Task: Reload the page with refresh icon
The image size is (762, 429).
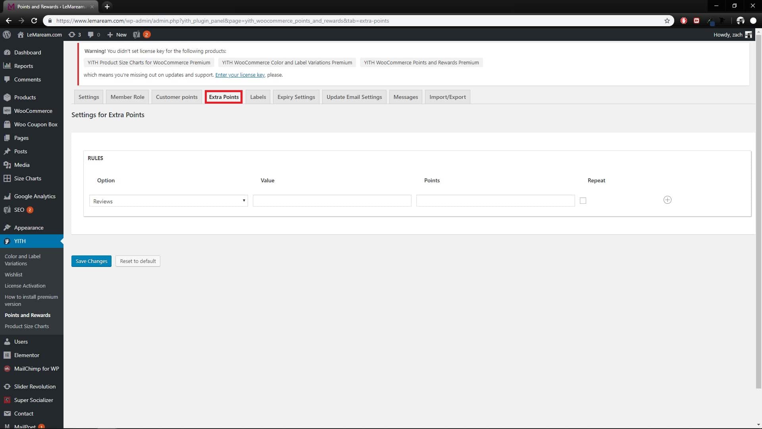Action: click(x=34, y=21)
